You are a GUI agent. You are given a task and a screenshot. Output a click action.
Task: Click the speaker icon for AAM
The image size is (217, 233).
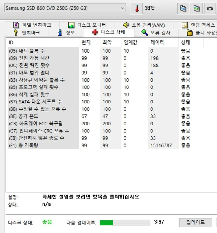126,25
